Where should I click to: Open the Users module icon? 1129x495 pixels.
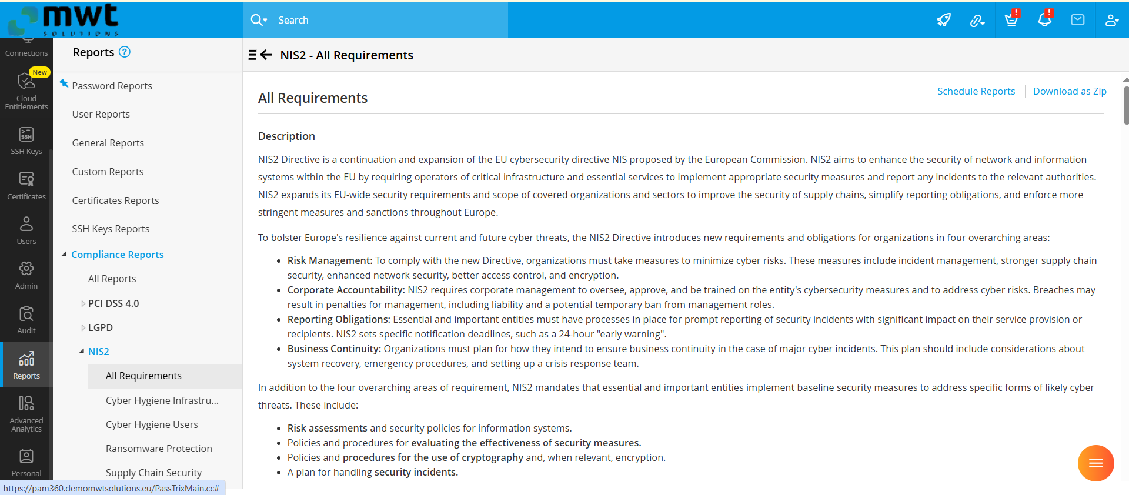pos(26,224)
